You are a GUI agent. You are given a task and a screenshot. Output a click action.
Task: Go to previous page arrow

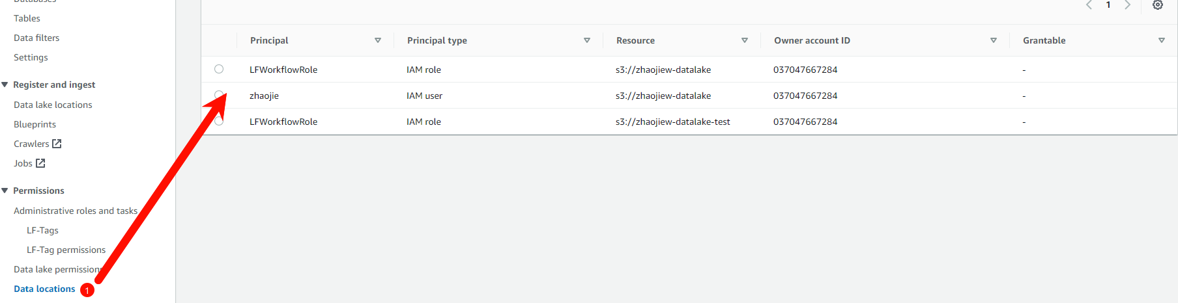click(1089, 5)
